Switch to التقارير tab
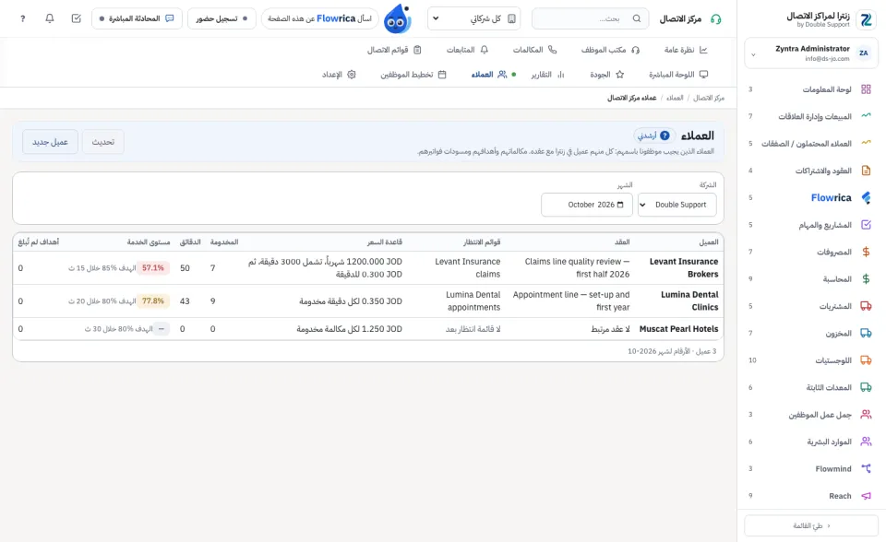This screenshot has width=886, height=542. [x=547, y=75]
